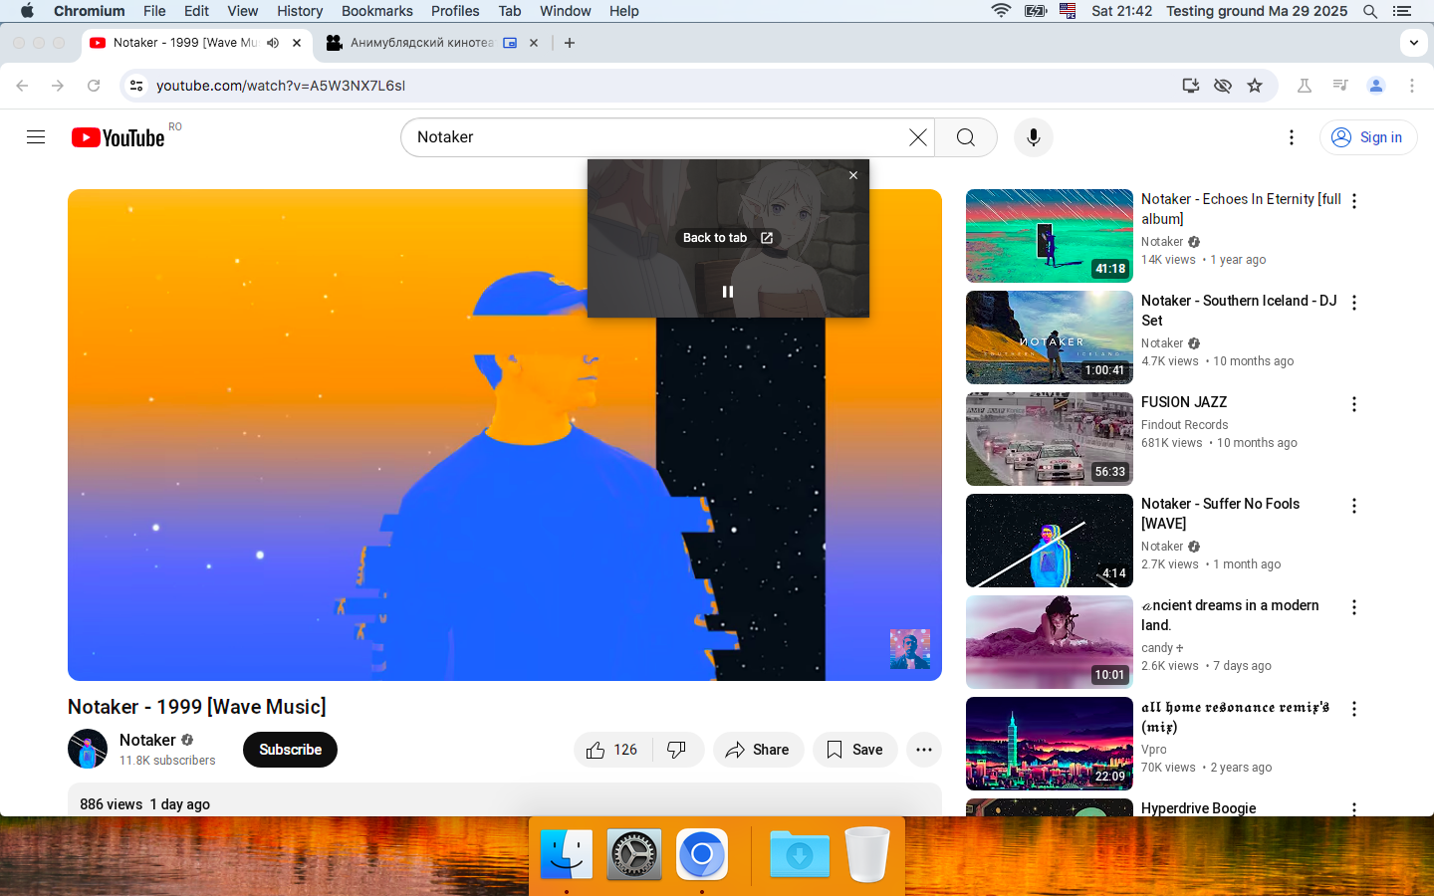Pause the picture-in-picture video
1434x896 pixels.
point(728,292)
